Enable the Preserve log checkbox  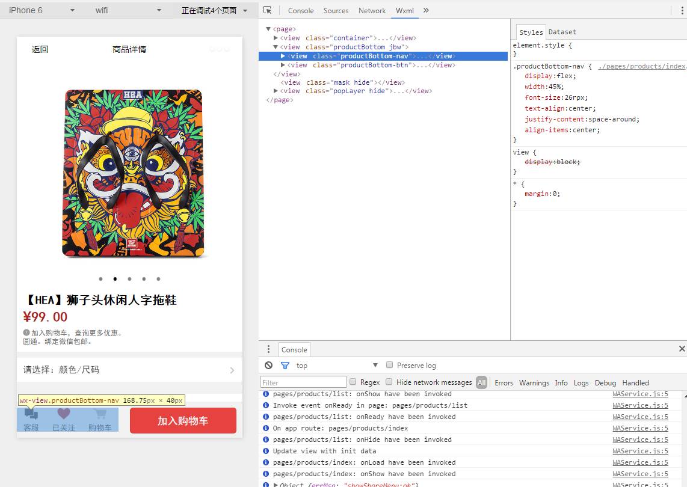point(389,364)
